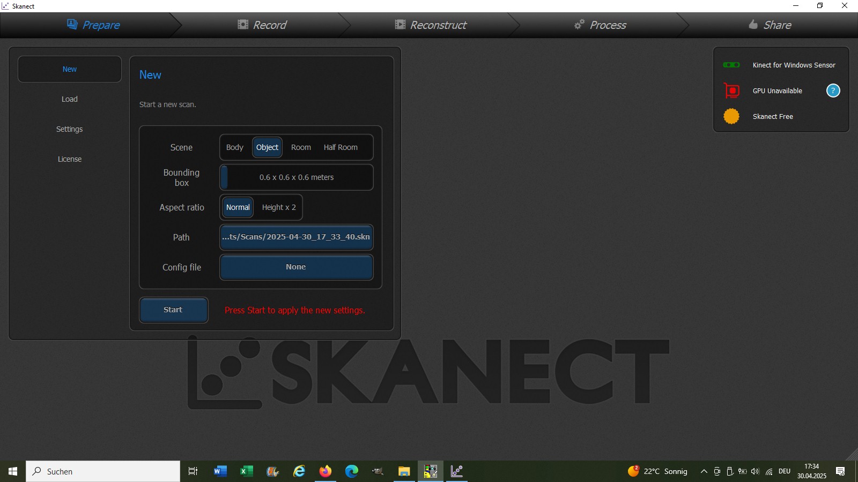The image size is (858, 482).
Task: Launch Excel from the taskbar
Action: (246, 471)
